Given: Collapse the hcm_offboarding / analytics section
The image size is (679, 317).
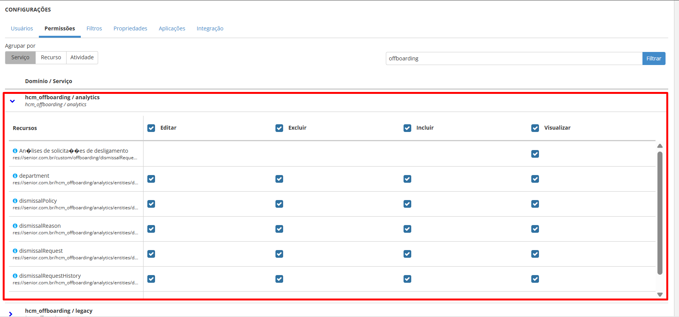Looking at the screenshot, I should [x=12, y=101].
